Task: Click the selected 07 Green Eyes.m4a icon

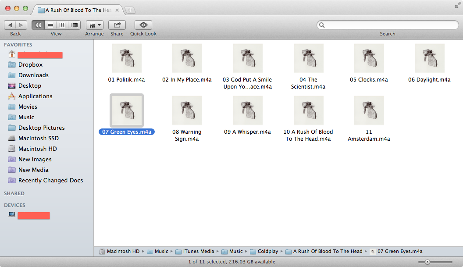Action: 127,110
